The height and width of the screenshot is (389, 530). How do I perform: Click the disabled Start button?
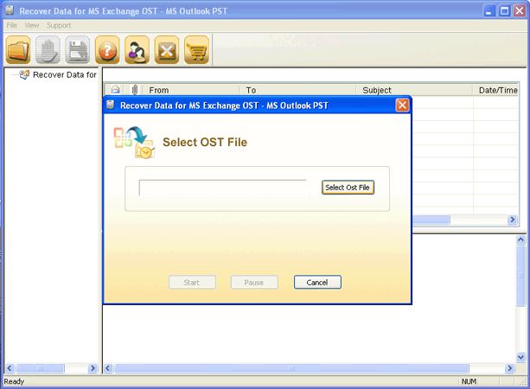pyautogui.click(x=192, y=282)
